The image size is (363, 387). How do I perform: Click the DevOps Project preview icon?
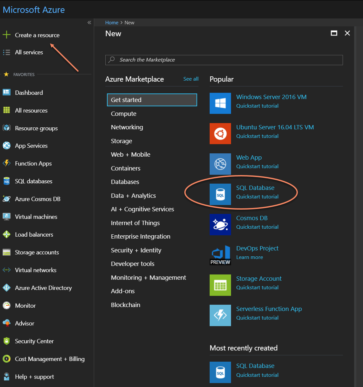click(220, 255)
